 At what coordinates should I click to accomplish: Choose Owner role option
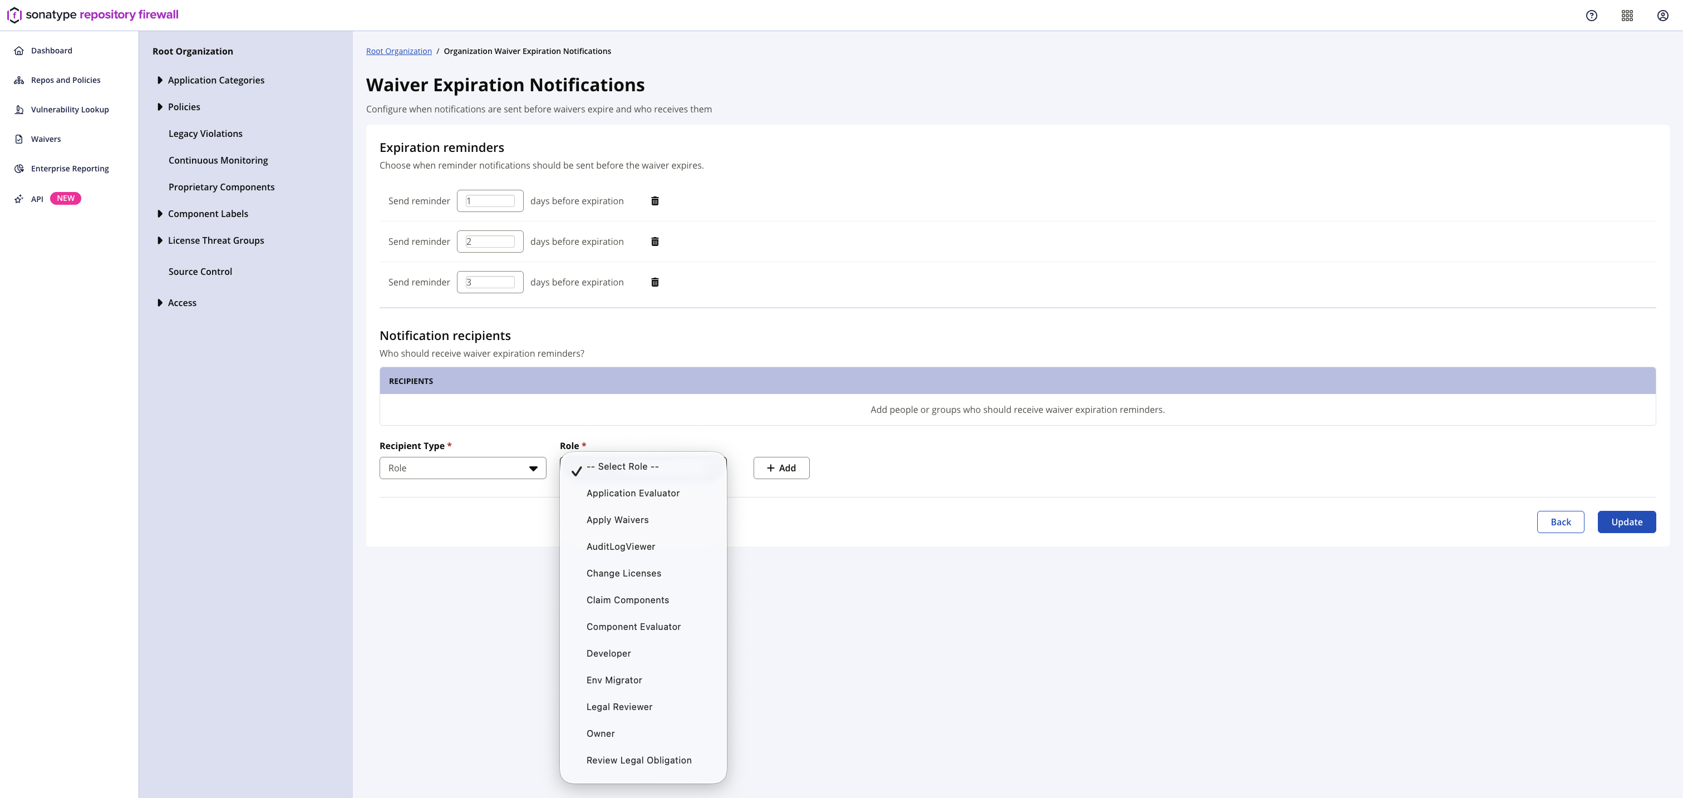(x=643, y=734)
